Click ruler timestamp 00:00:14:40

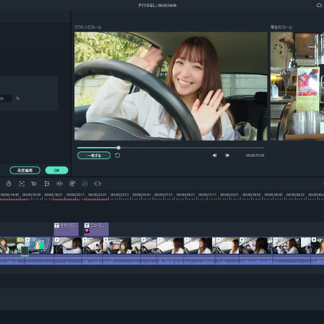(x=9, y=194)
